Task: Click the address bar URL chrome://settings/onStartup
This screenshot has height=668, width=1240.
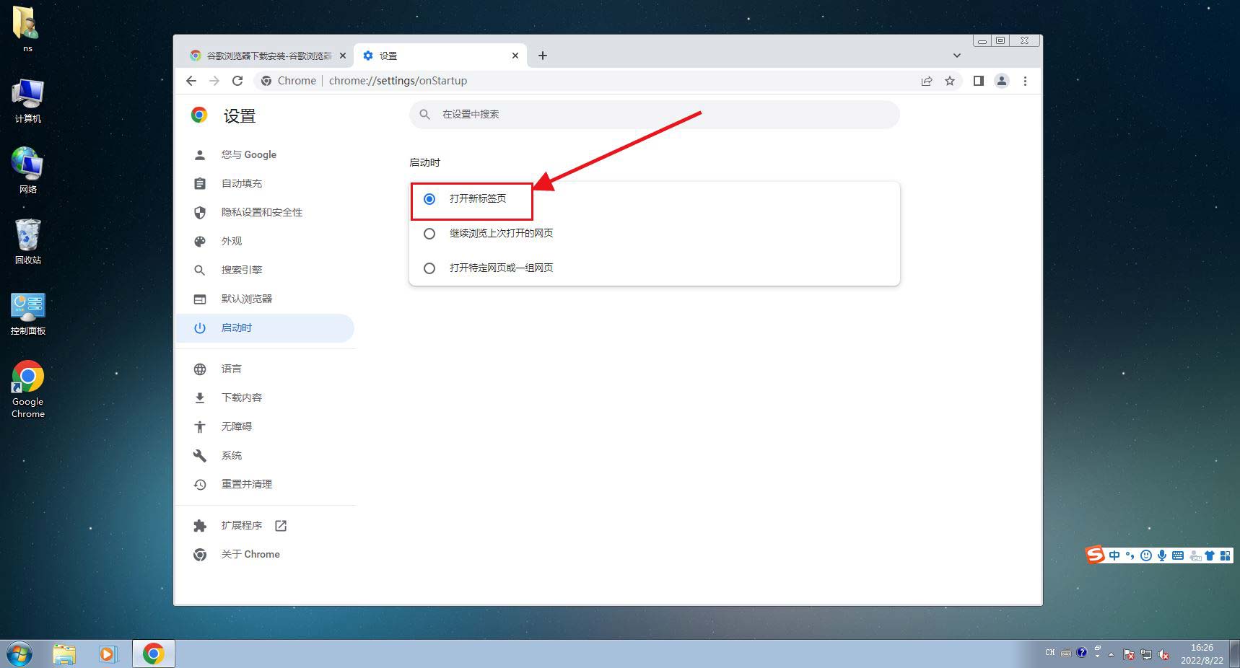Action: click(x=398, y=81)
